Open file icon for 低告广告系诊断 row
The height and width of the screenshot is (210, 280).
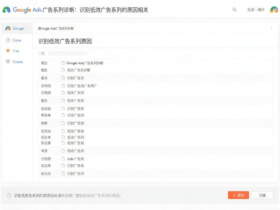coord(63,70)
